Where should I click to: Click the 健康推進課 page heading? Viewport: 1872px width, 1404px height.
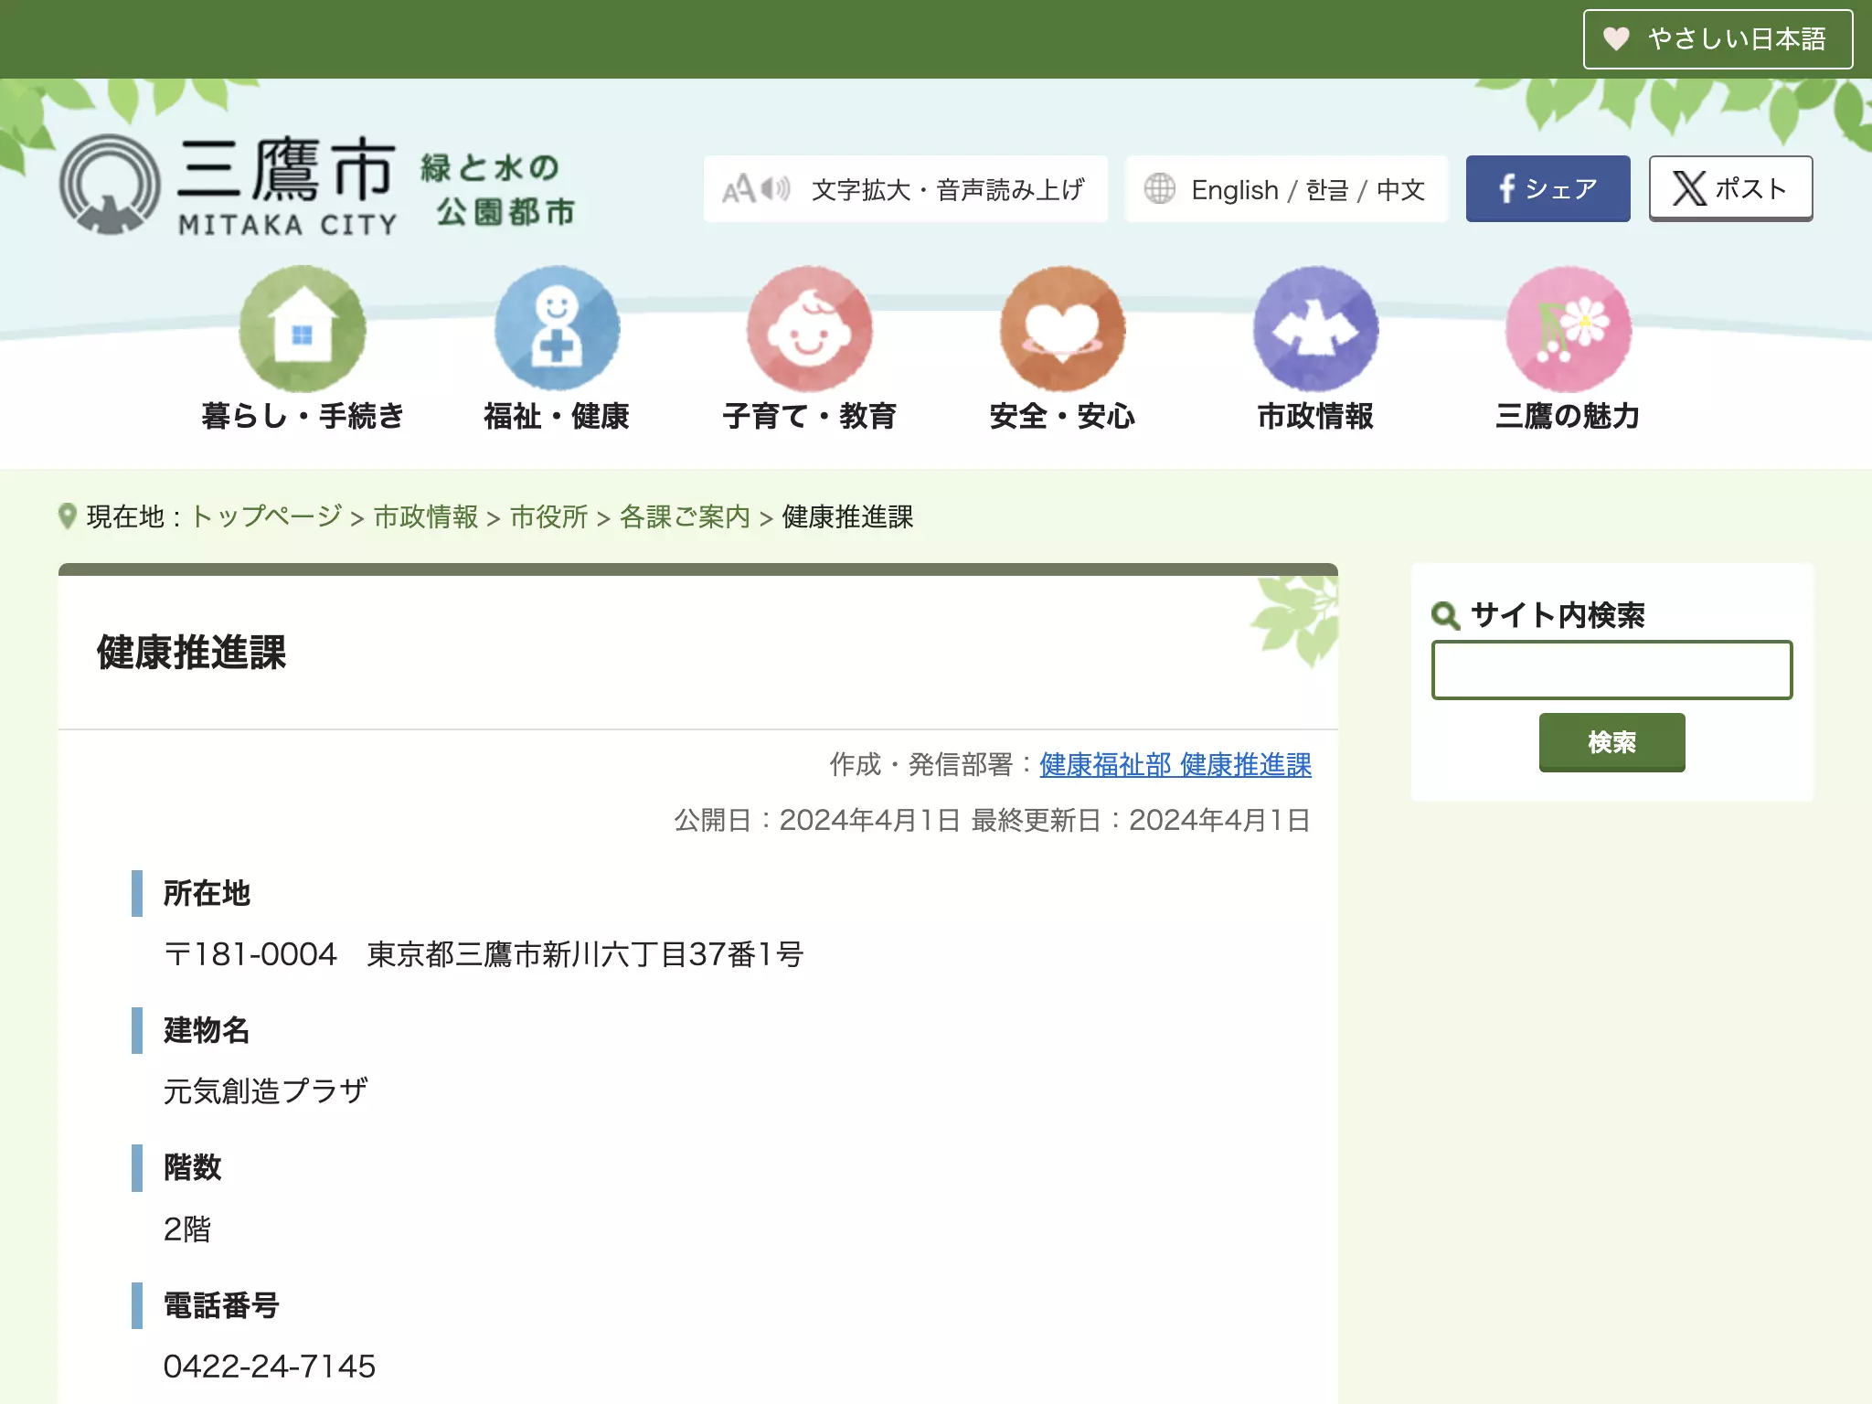click(x=191, y=652)
